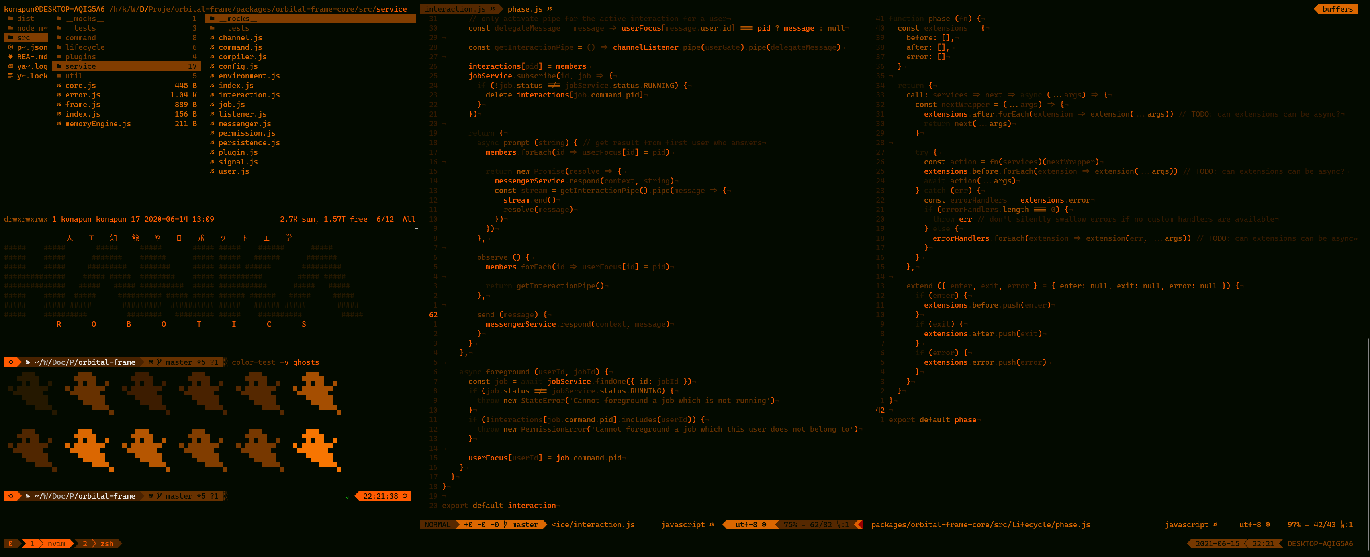Click the Ubuntu logo in bottom prompt
This screenshot has height=557, width=1370.
(11, 496)
